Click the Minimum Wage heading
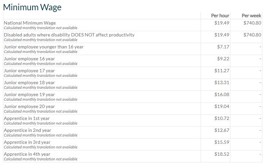Screen dimensions: 266x164 pos(32,7)
